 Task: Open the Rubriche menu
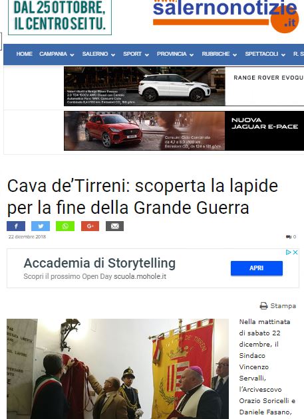219,54
